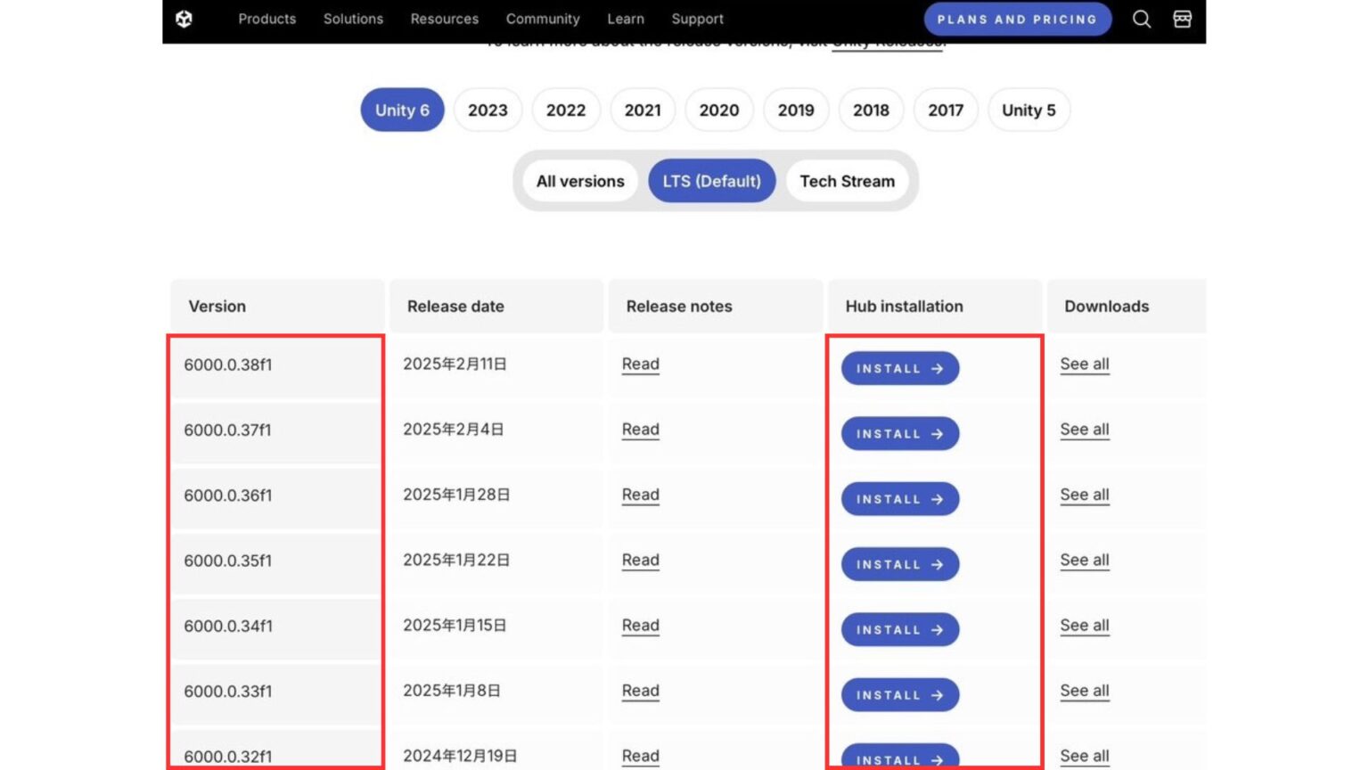
Task: Expand the Community navigation menu
Action: pos(542,19)
